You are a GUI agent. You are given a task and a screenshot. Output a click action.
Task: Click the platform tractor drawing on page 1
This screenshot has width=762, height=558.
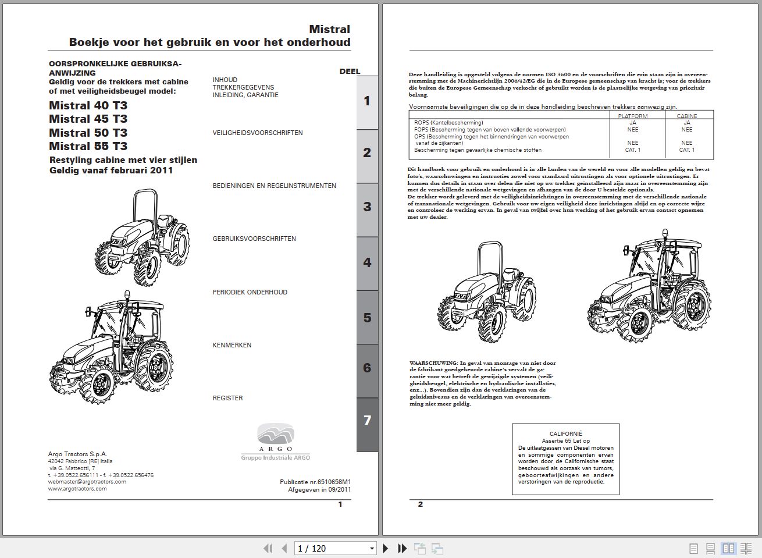tap(142, 236)
